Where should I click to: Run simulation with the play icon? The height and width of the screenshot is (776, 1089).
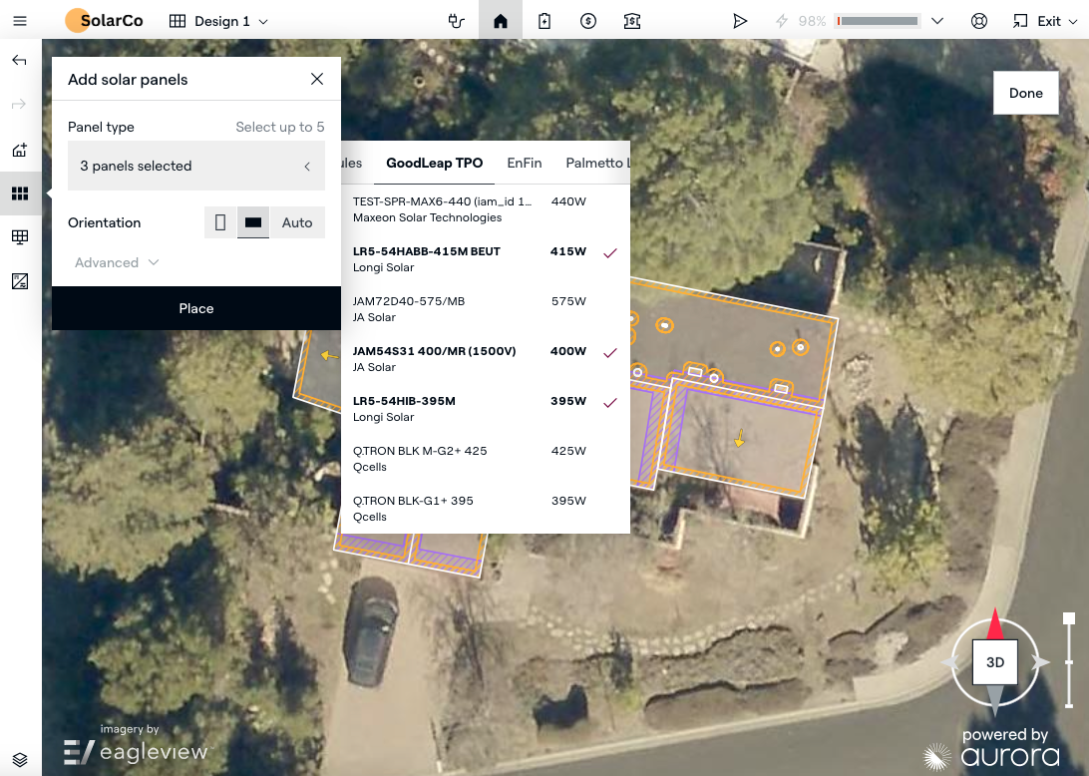point(740,21)
